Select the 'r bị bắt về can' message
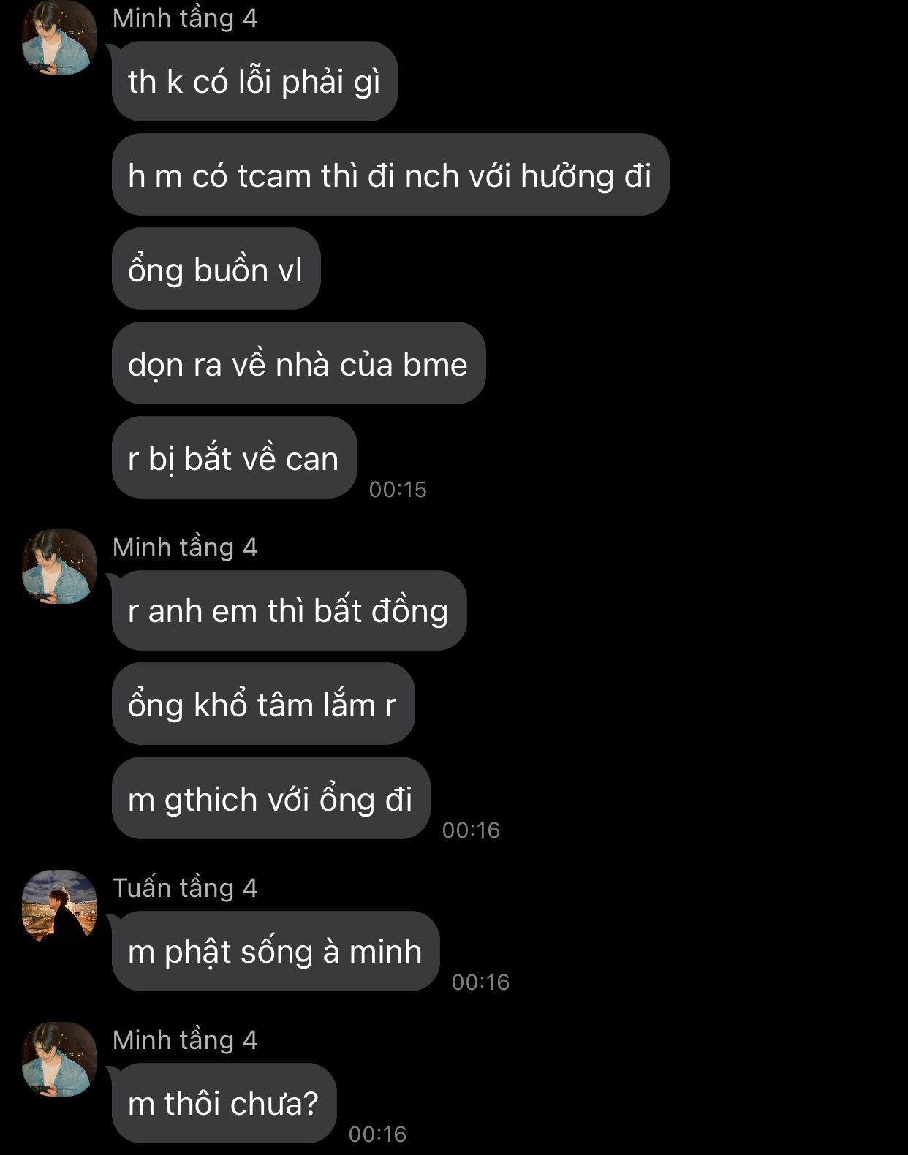This screenshot has height=1155, width=908. pyautogui.click(x=234, y=458)
